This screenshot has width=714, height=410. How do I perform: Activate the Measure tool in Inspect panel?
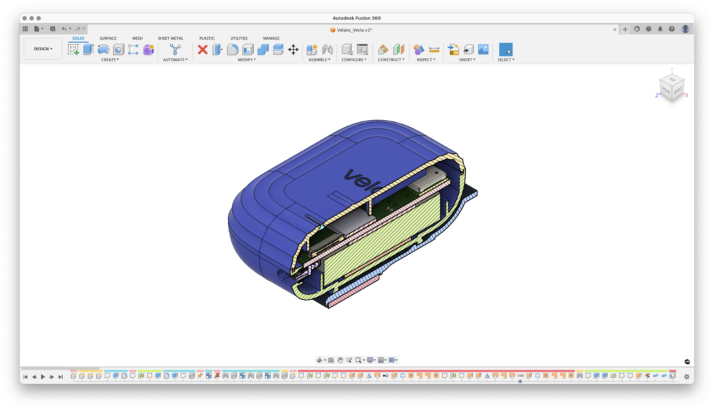coord(434,49)
